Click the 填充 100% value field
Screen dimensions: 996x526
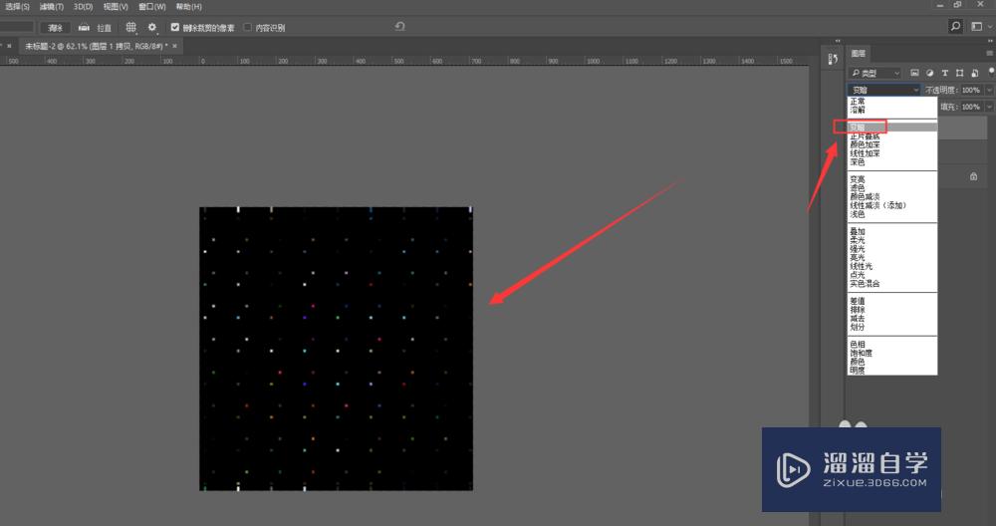(971, 107)
